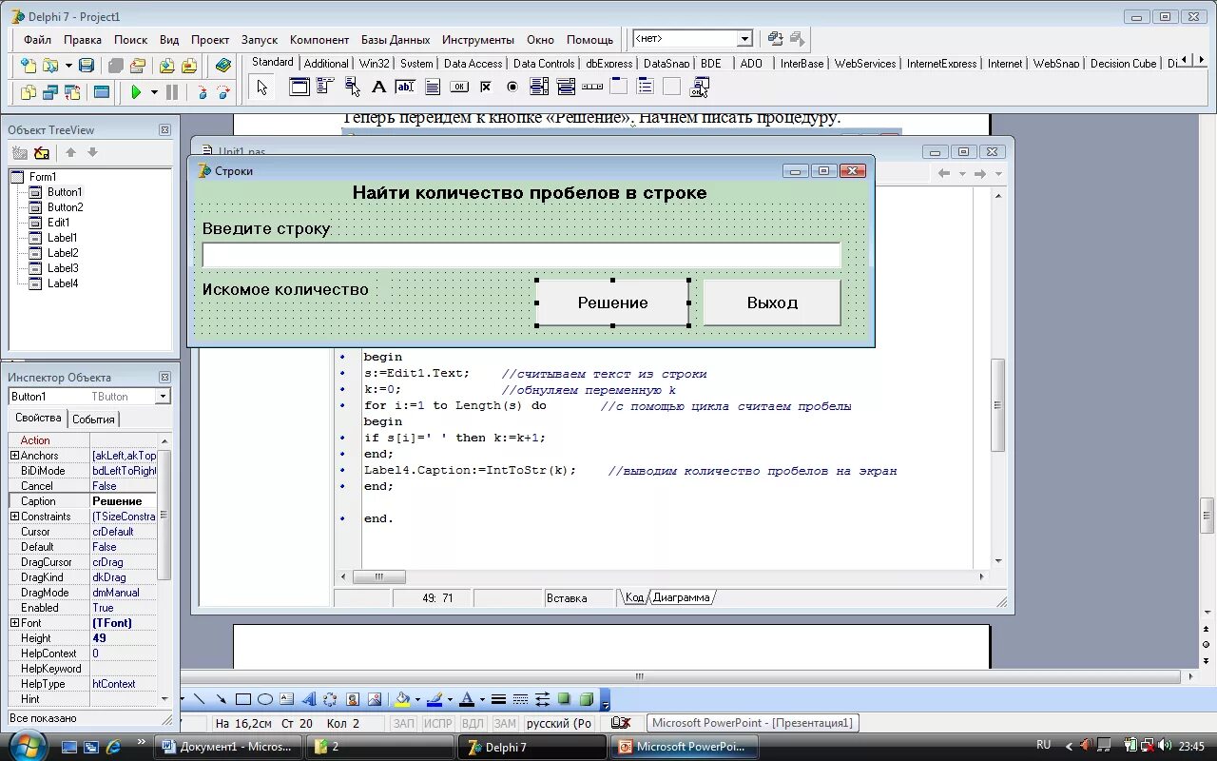Switch to Microsoft PowerPoint taskbar button
Viewport: 1217px width, 761px height.
coord(683,747)
